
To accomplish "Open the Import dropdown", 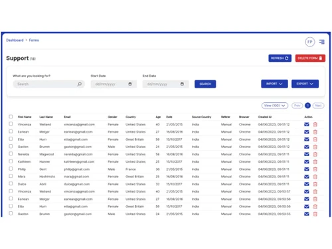I will [x=274, y=84].
